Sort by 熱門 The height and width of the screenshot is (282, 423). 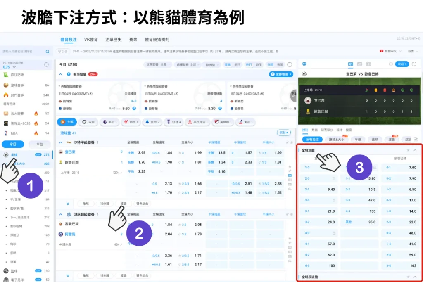click(x=249, y=65)
